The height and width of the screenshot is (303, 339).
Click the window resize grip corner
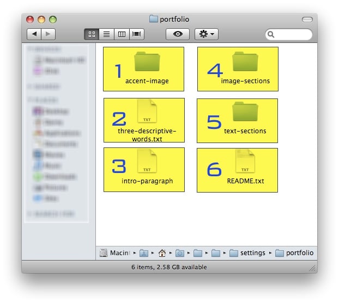312,268
